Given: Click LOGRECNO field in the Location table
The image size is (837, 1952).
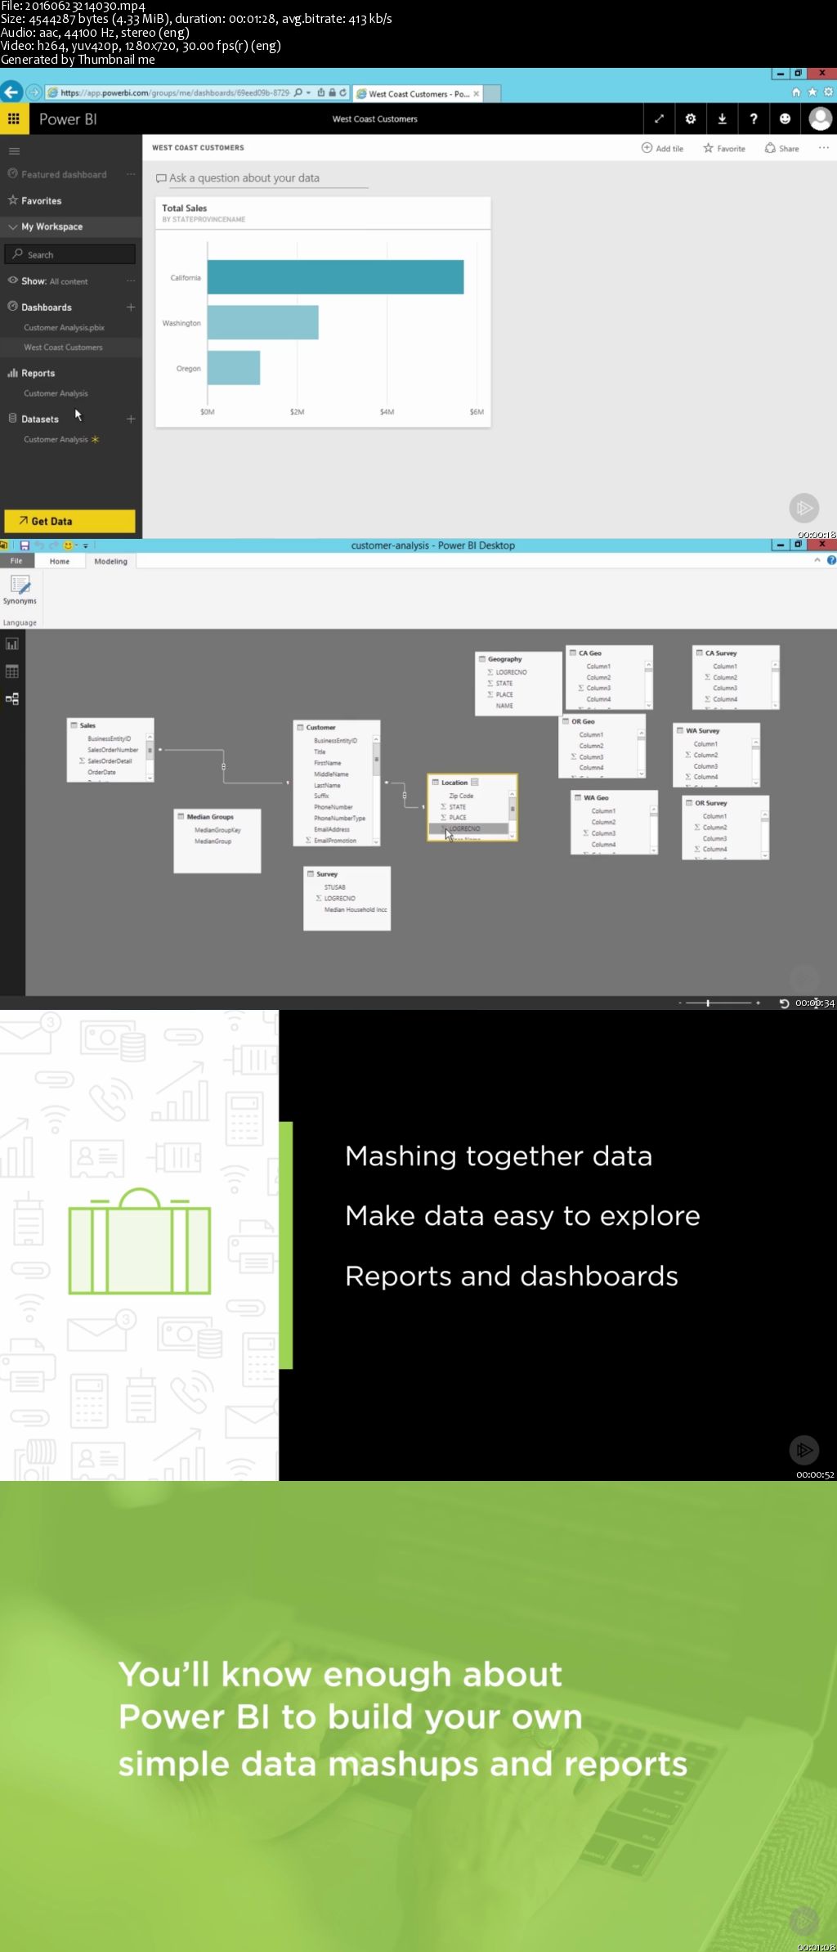Looking at the screenshot, I should click(x=468, y=828).
